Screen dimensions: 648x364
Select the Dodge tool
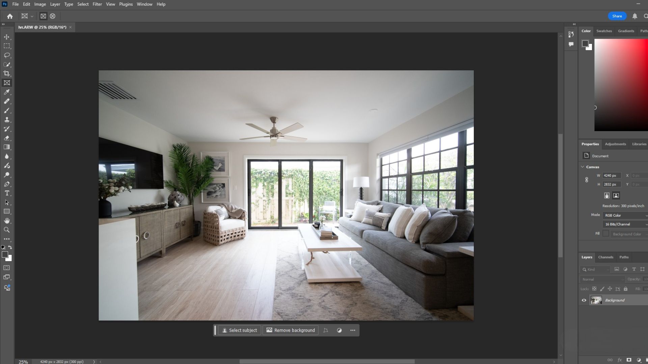point(7,175)
